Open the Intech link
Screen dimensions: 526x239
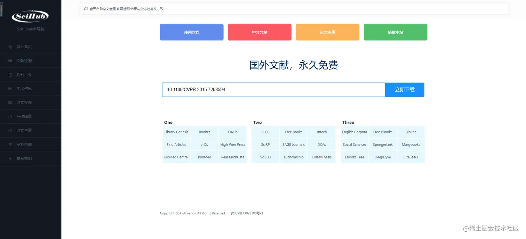pos(322,132)
